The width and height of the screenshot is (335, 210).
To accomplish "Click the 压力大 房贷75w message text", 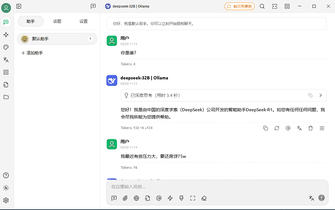I will [153, 157].
